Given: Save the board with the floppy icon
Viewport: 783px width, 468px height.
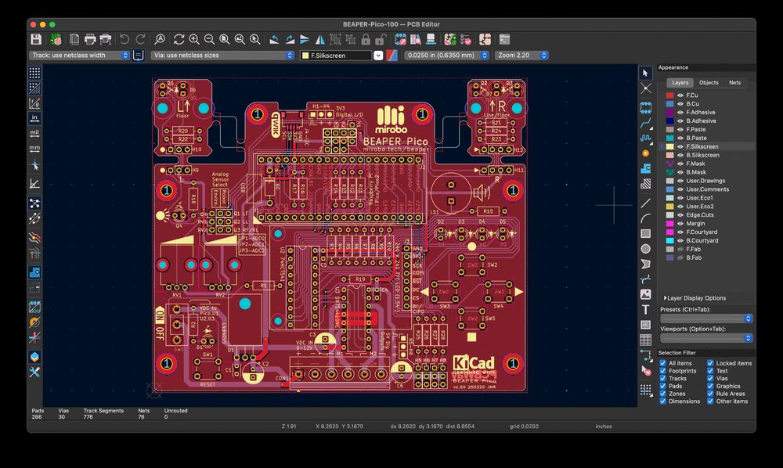Looking at the screenshot, I should coord(36,39).
